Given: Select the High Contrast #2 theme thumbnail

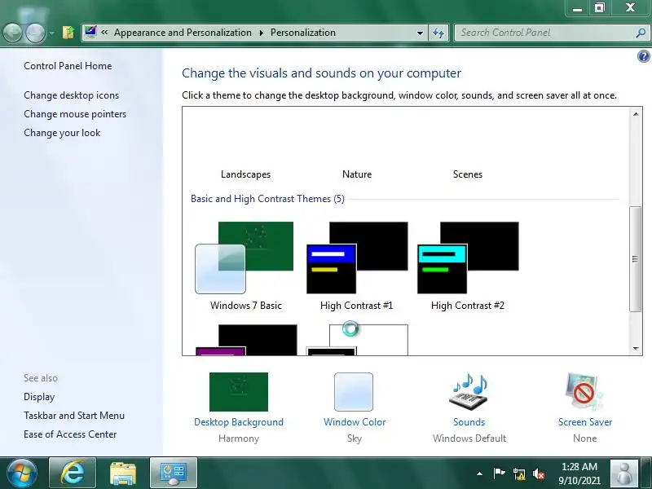Looking at the screenshot, I should click(x=468, y=258).
